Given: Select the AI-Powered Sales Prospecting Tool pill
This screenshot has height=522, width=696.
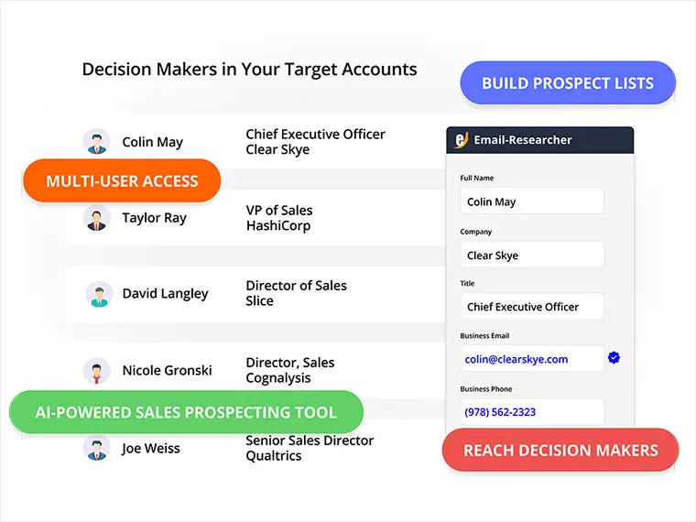Looking at the screenshot, I should (x=187, y=412).
